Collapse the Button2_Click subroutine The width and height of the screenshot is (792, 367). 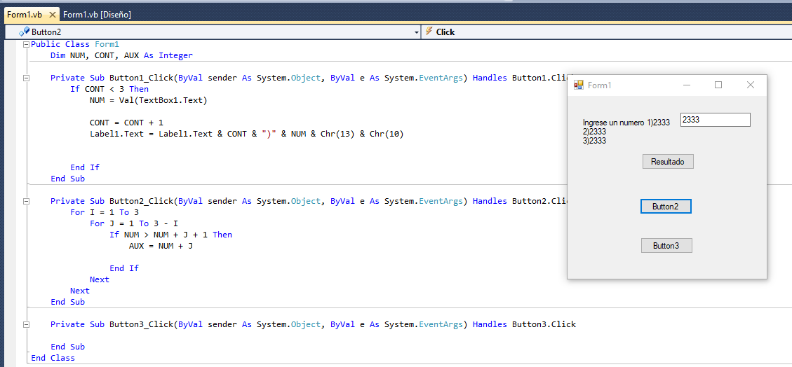pos(27,201)
